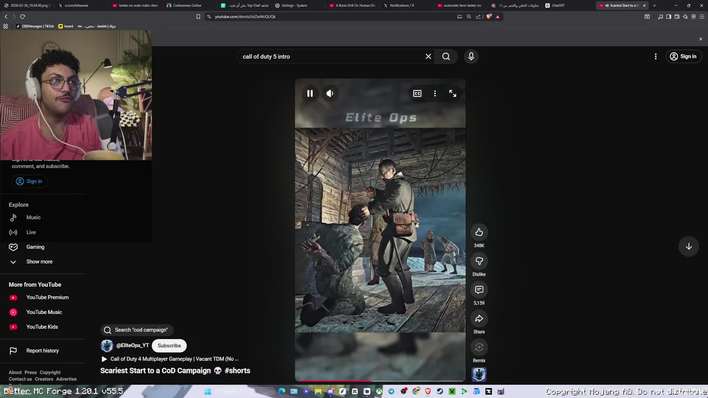
Task: Open @EliteOps_YT channel name link
Action: [x=132, y=345]
